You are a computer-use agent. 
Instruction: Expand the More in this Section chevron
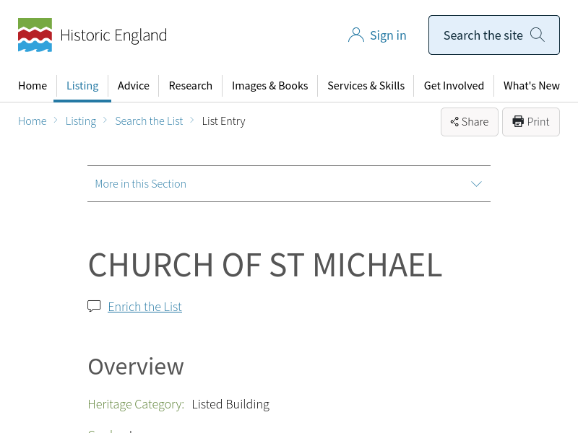pyautogui.click(x=476, y=184)
